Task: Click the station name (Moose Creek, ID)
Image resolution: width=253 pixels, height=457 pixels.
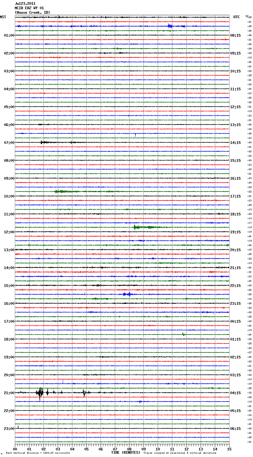Action: [32, 13]
